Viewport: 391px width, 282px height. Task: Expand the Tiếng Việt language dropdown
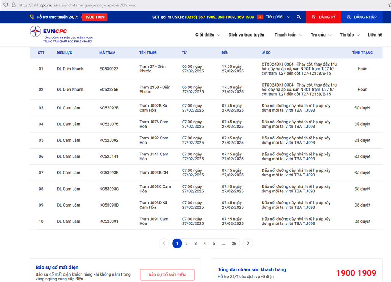pos(278,17)
